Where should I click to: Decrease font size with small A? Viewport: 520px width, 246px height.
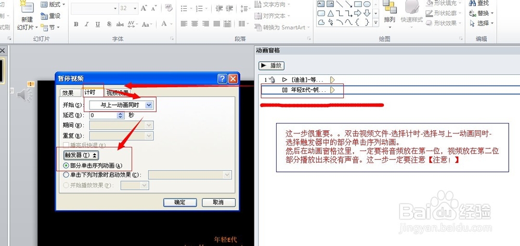153,8
